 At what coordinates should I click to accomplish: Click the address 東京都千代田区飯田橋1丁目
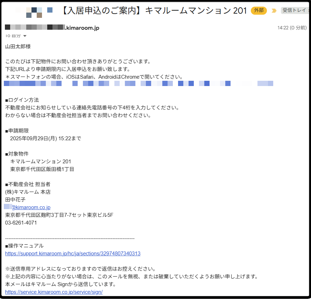[x=42, y=169]
